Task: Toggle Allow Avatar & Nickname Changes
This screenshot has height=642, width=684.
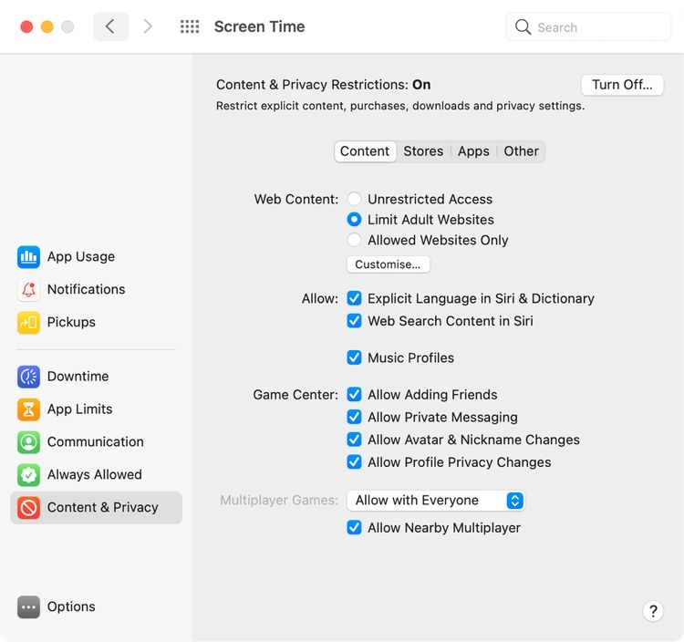Action: coord(354,440)
